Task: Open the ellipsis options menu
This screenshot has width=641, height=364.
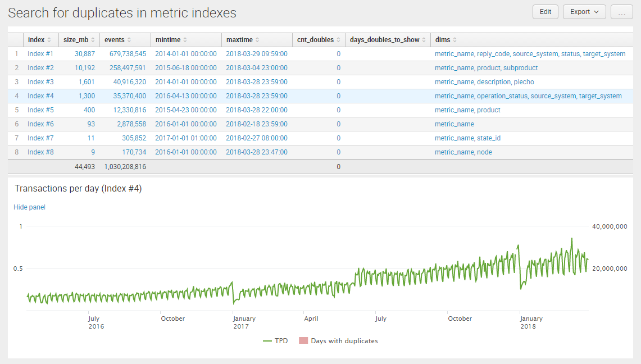Action: point(621,11)
